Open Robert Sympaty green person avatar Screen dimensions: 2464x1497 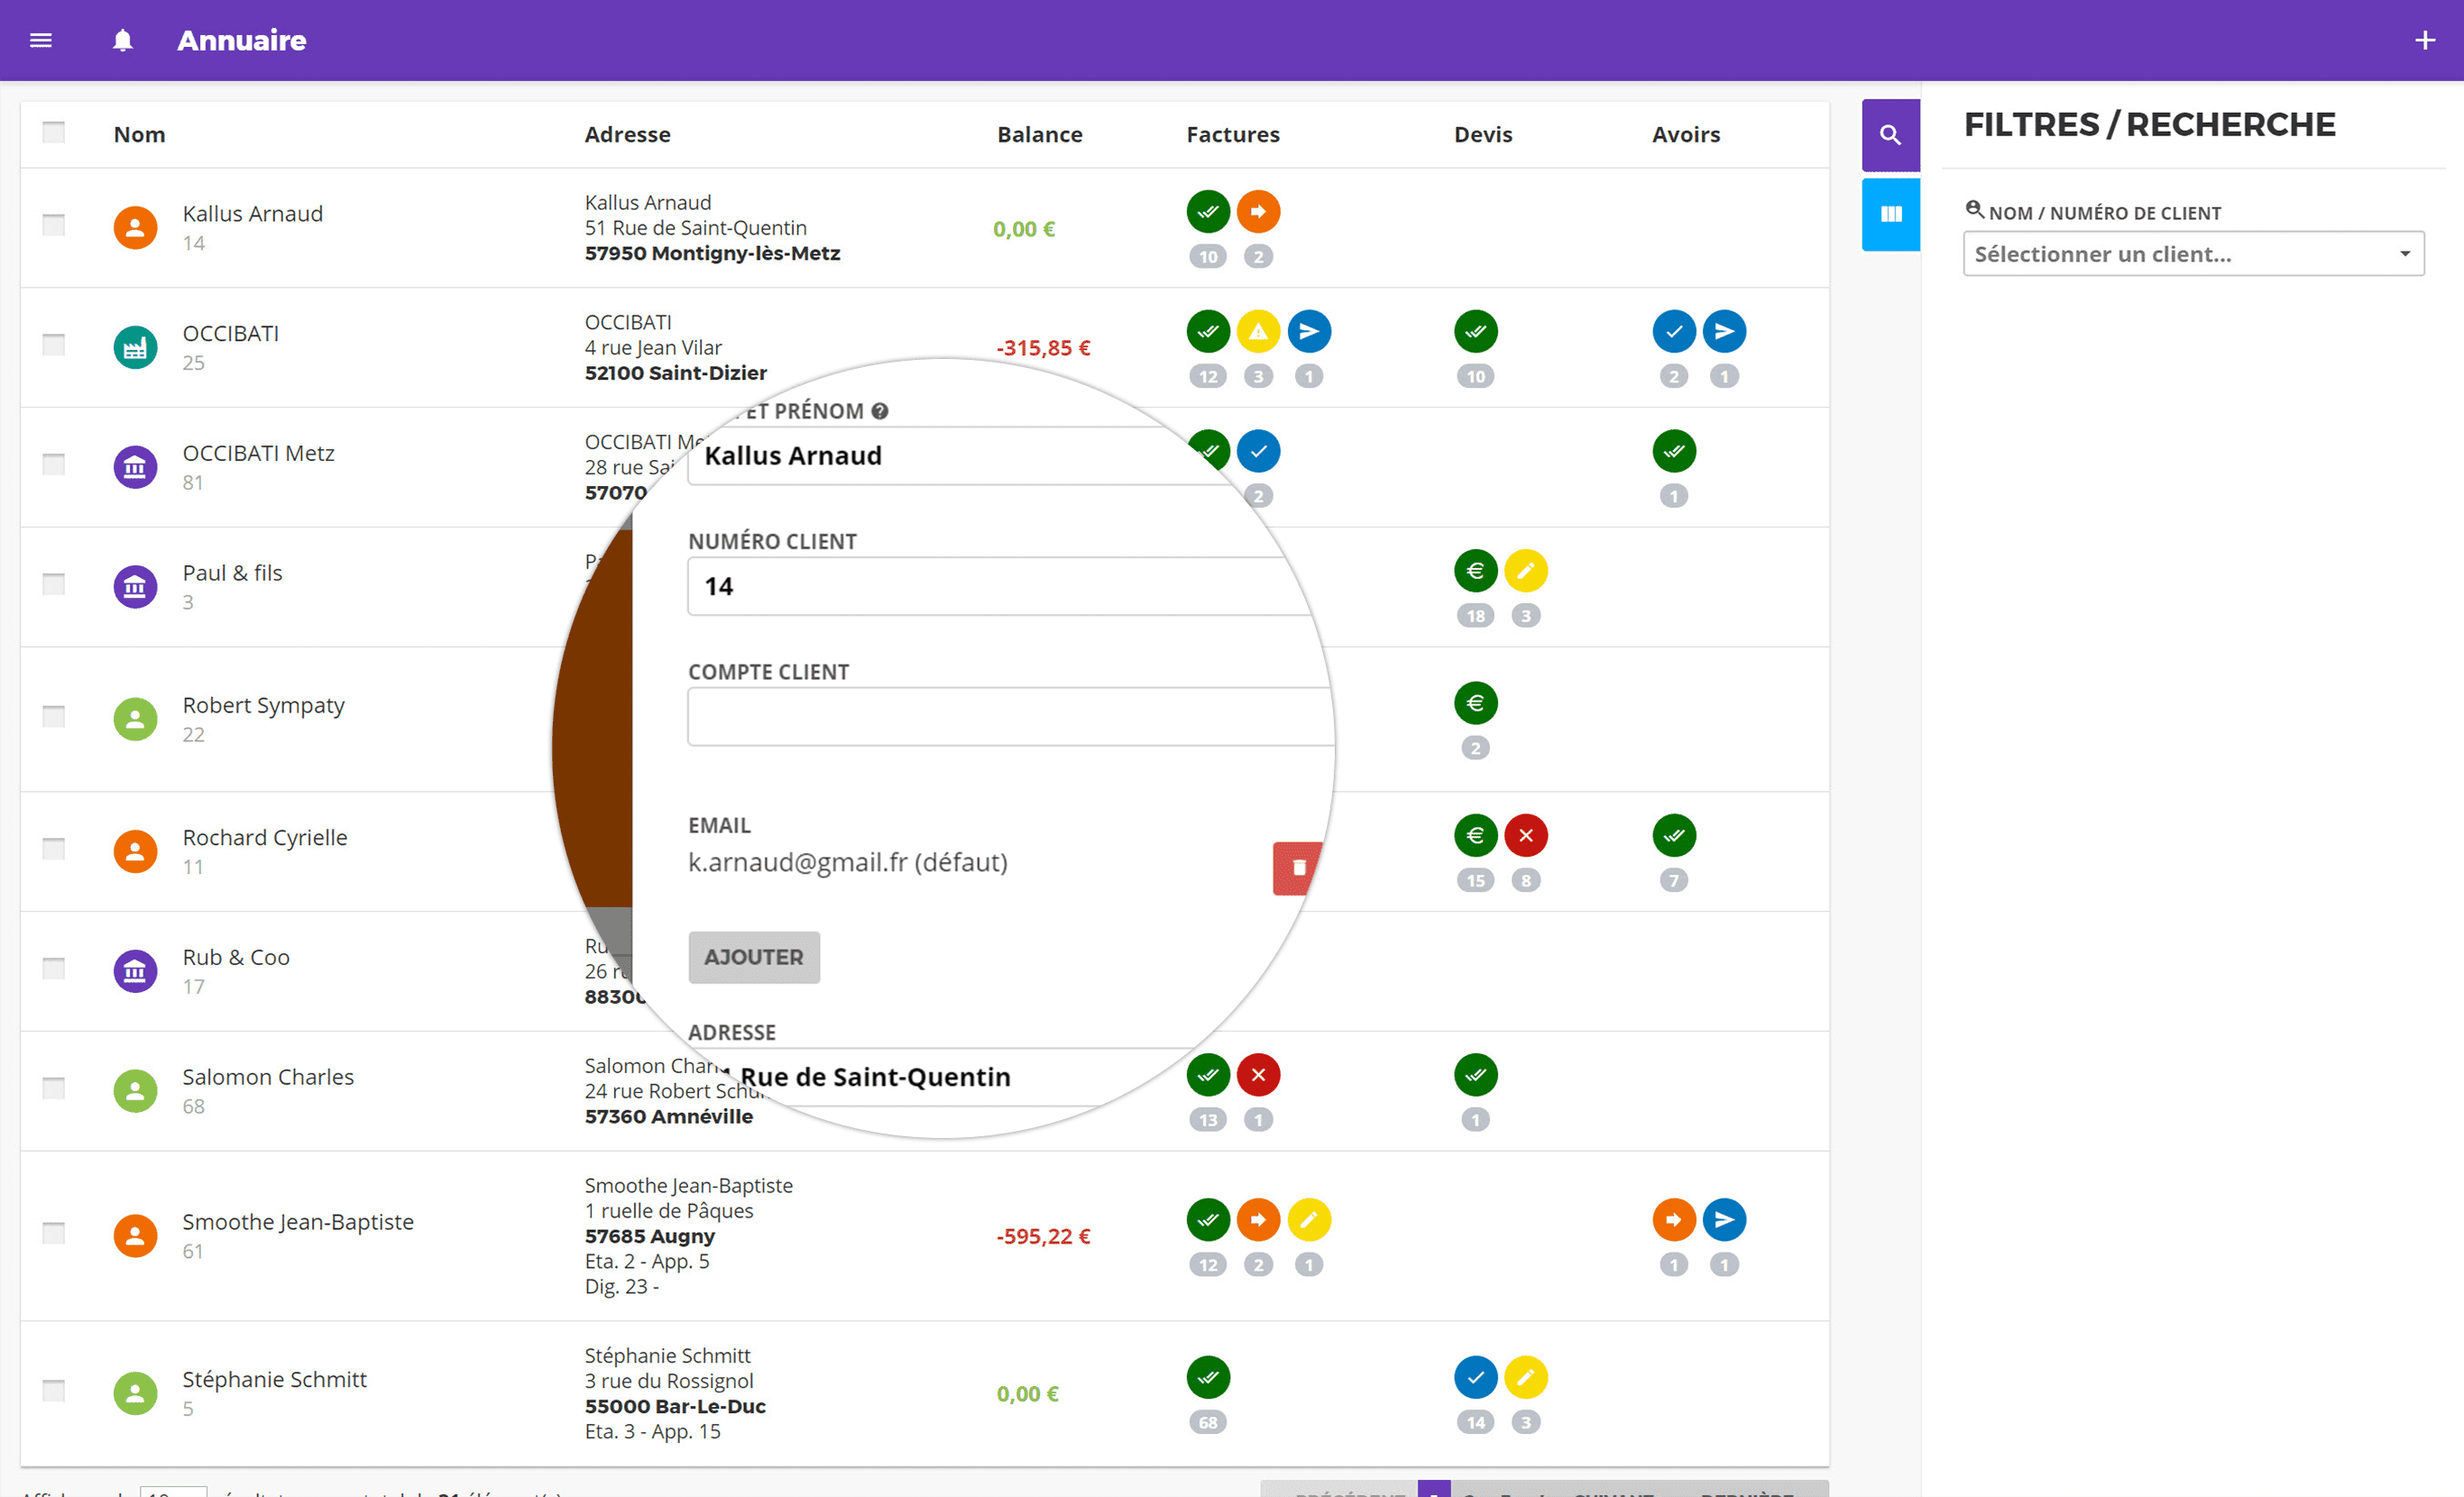(x=135, y=719)
